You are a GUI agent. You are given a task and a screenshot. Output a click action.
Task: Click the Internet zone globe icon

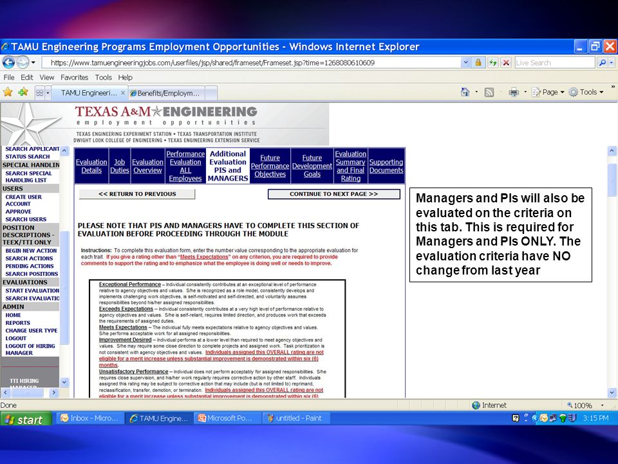tap(476, 405)
